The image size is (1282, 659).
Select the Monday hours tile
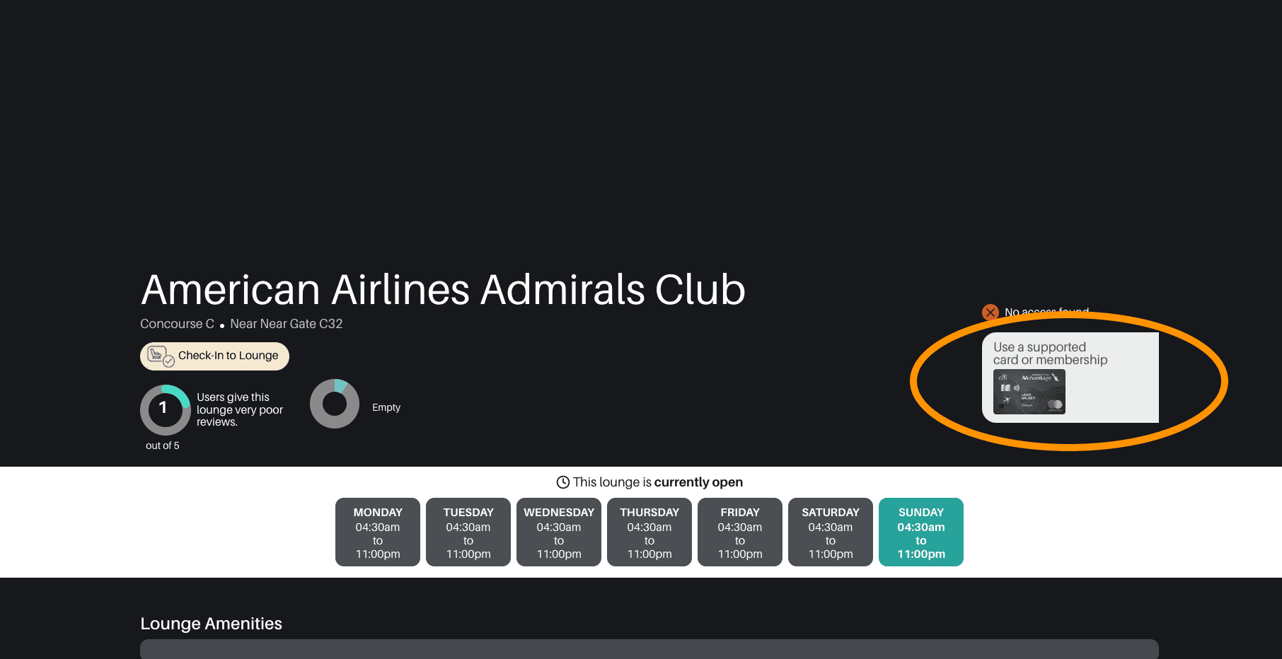pyautogui.click(x=377, y=532)
